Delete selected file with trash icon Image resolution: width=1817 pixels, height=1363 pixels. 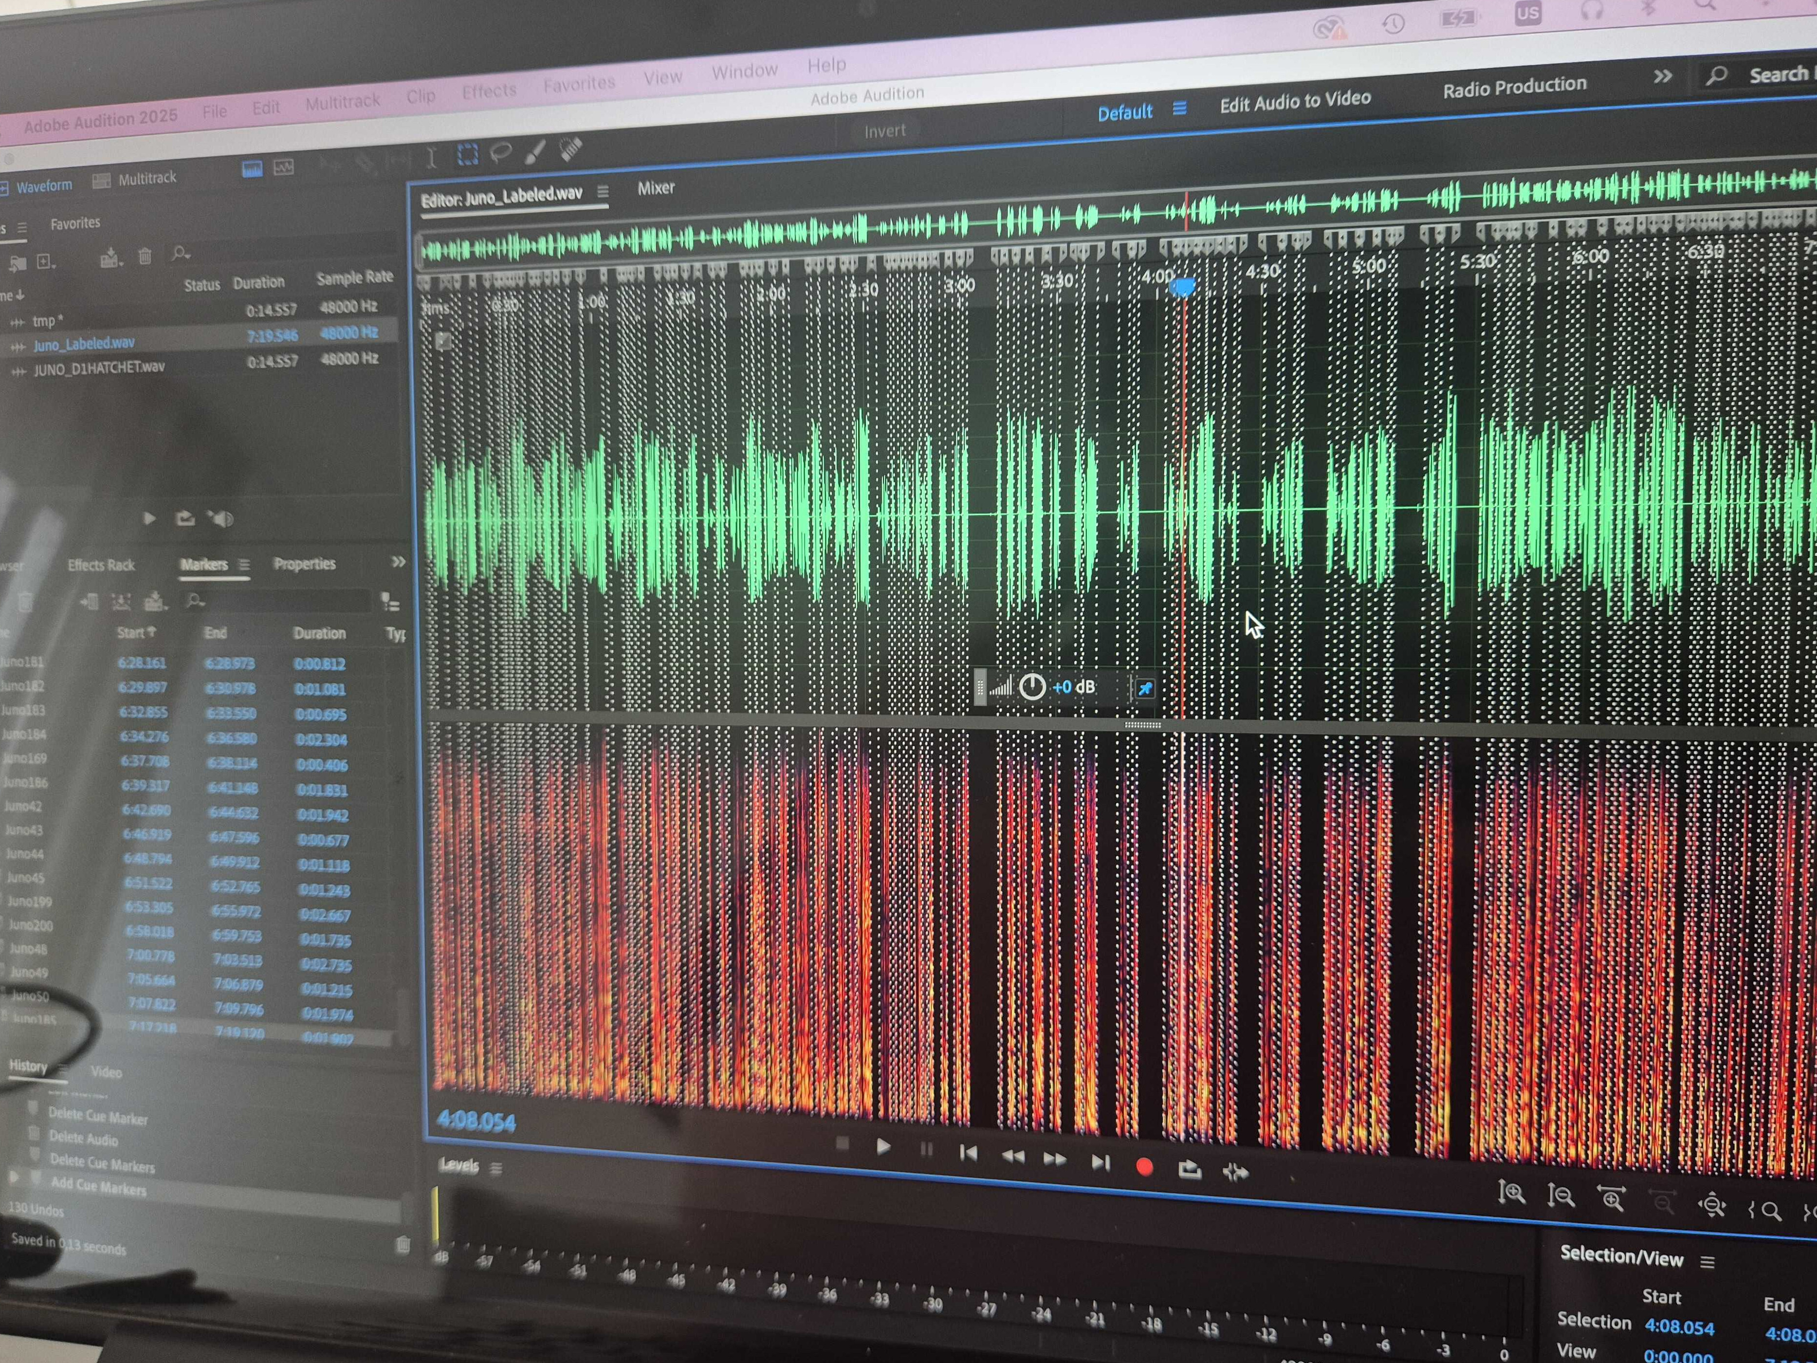coord(146,257)
